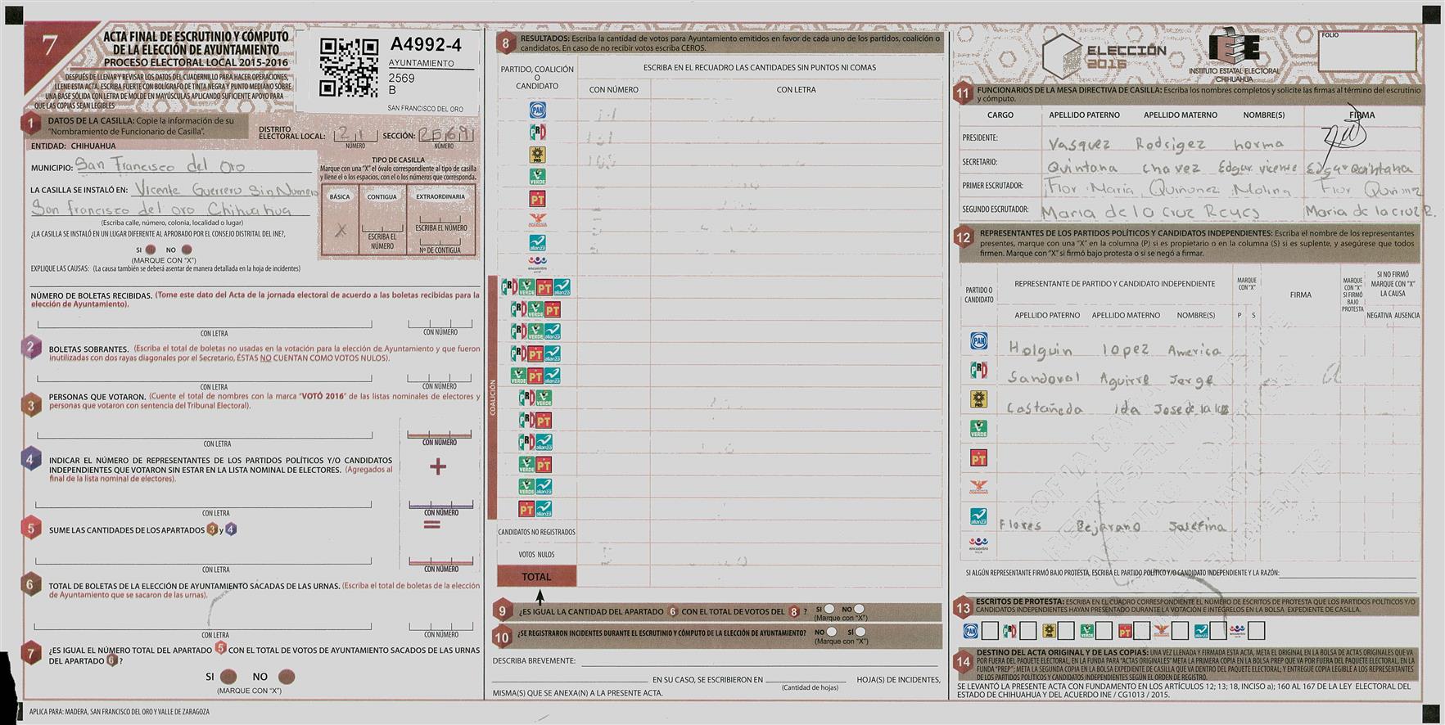
Task: Click the Nueva Alianza logo in representatives table
Action: (978, 516)
